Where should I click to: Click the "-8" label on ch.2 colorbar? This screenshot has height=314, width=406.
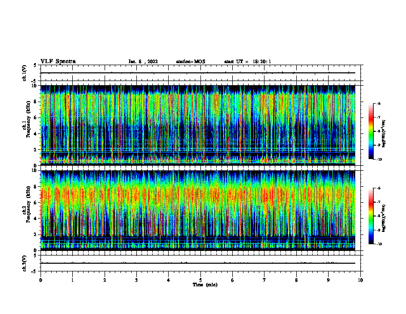[378, 216]
